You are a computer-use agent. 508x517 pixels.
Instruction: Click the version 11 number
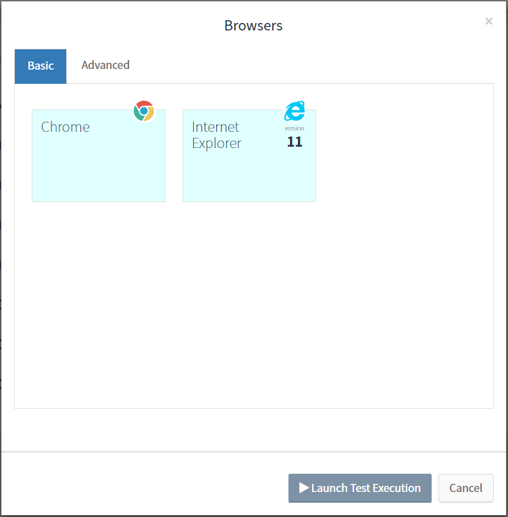(295, 142)
